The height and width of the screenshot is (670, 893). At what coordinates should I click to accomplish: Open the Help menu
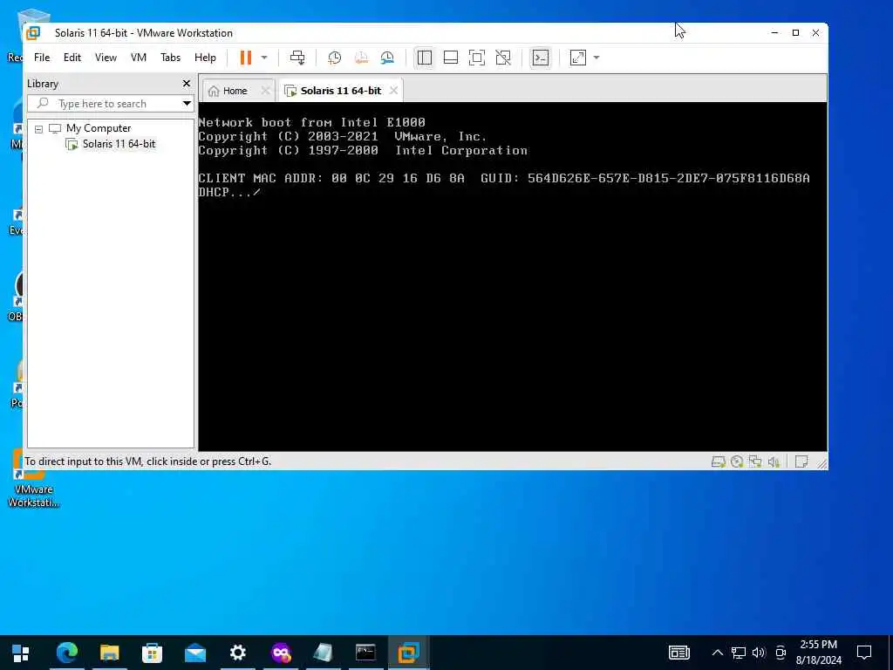(x=205, y=58)
